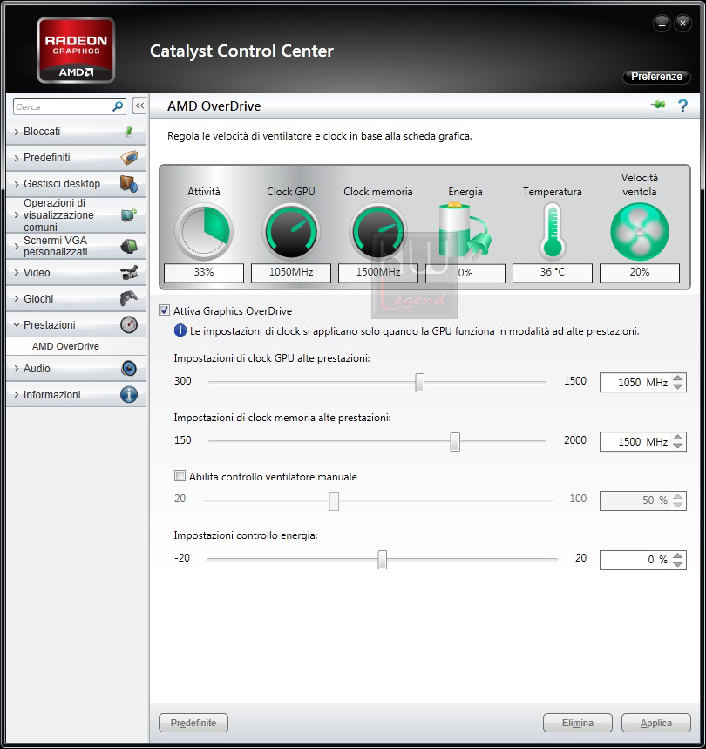Click the Velocità ventola fan icon
The width and height of the screenshot is (706, 749).
639,232
